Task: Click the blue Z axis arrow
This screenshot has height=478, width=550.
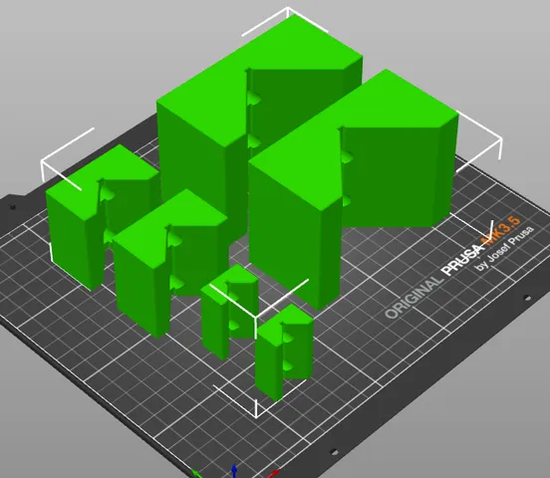Action: tap(234, 471)
